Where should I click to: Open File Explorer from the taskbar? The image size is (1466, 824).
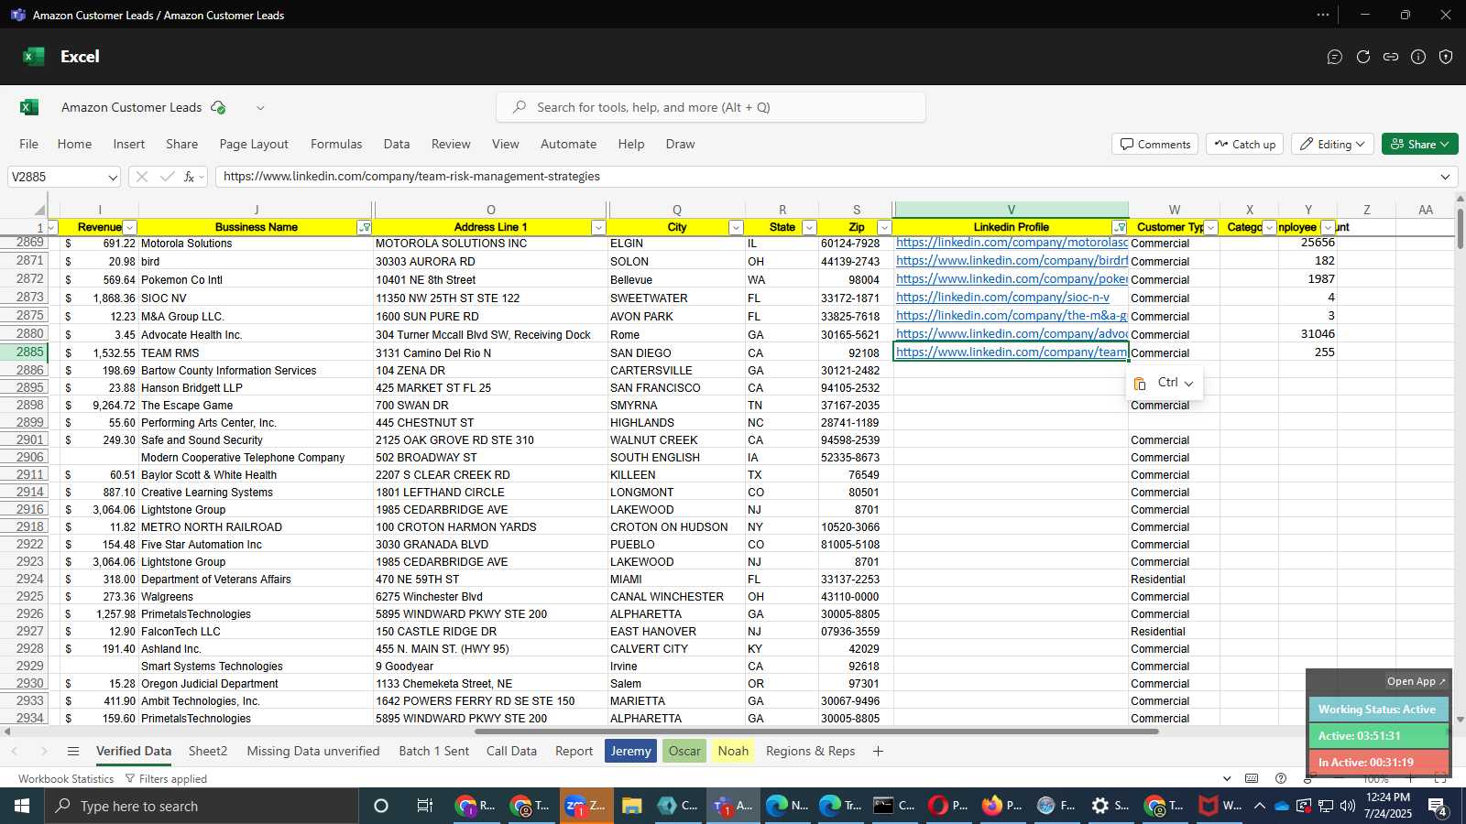tap(631, 806)
